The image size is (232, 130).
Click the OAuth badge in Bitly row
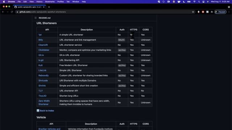point(121,40)
